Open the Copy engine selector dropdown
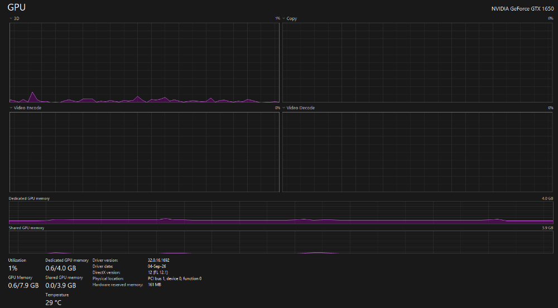Screen dimensions: 558x308 [284, 18]
